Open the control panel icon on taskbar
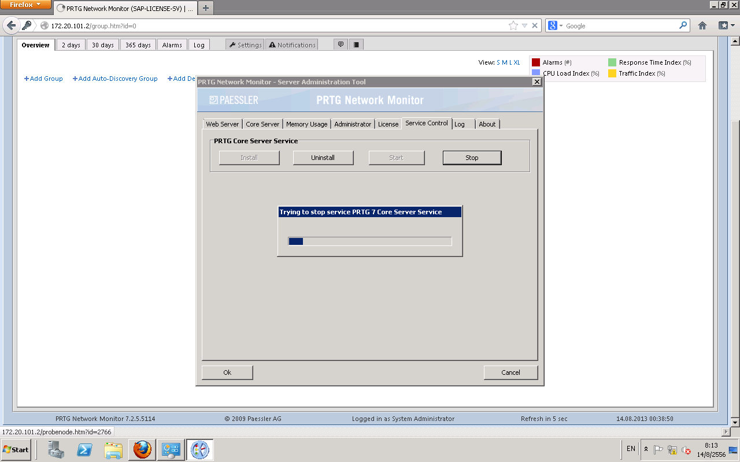 coord(171,449)
